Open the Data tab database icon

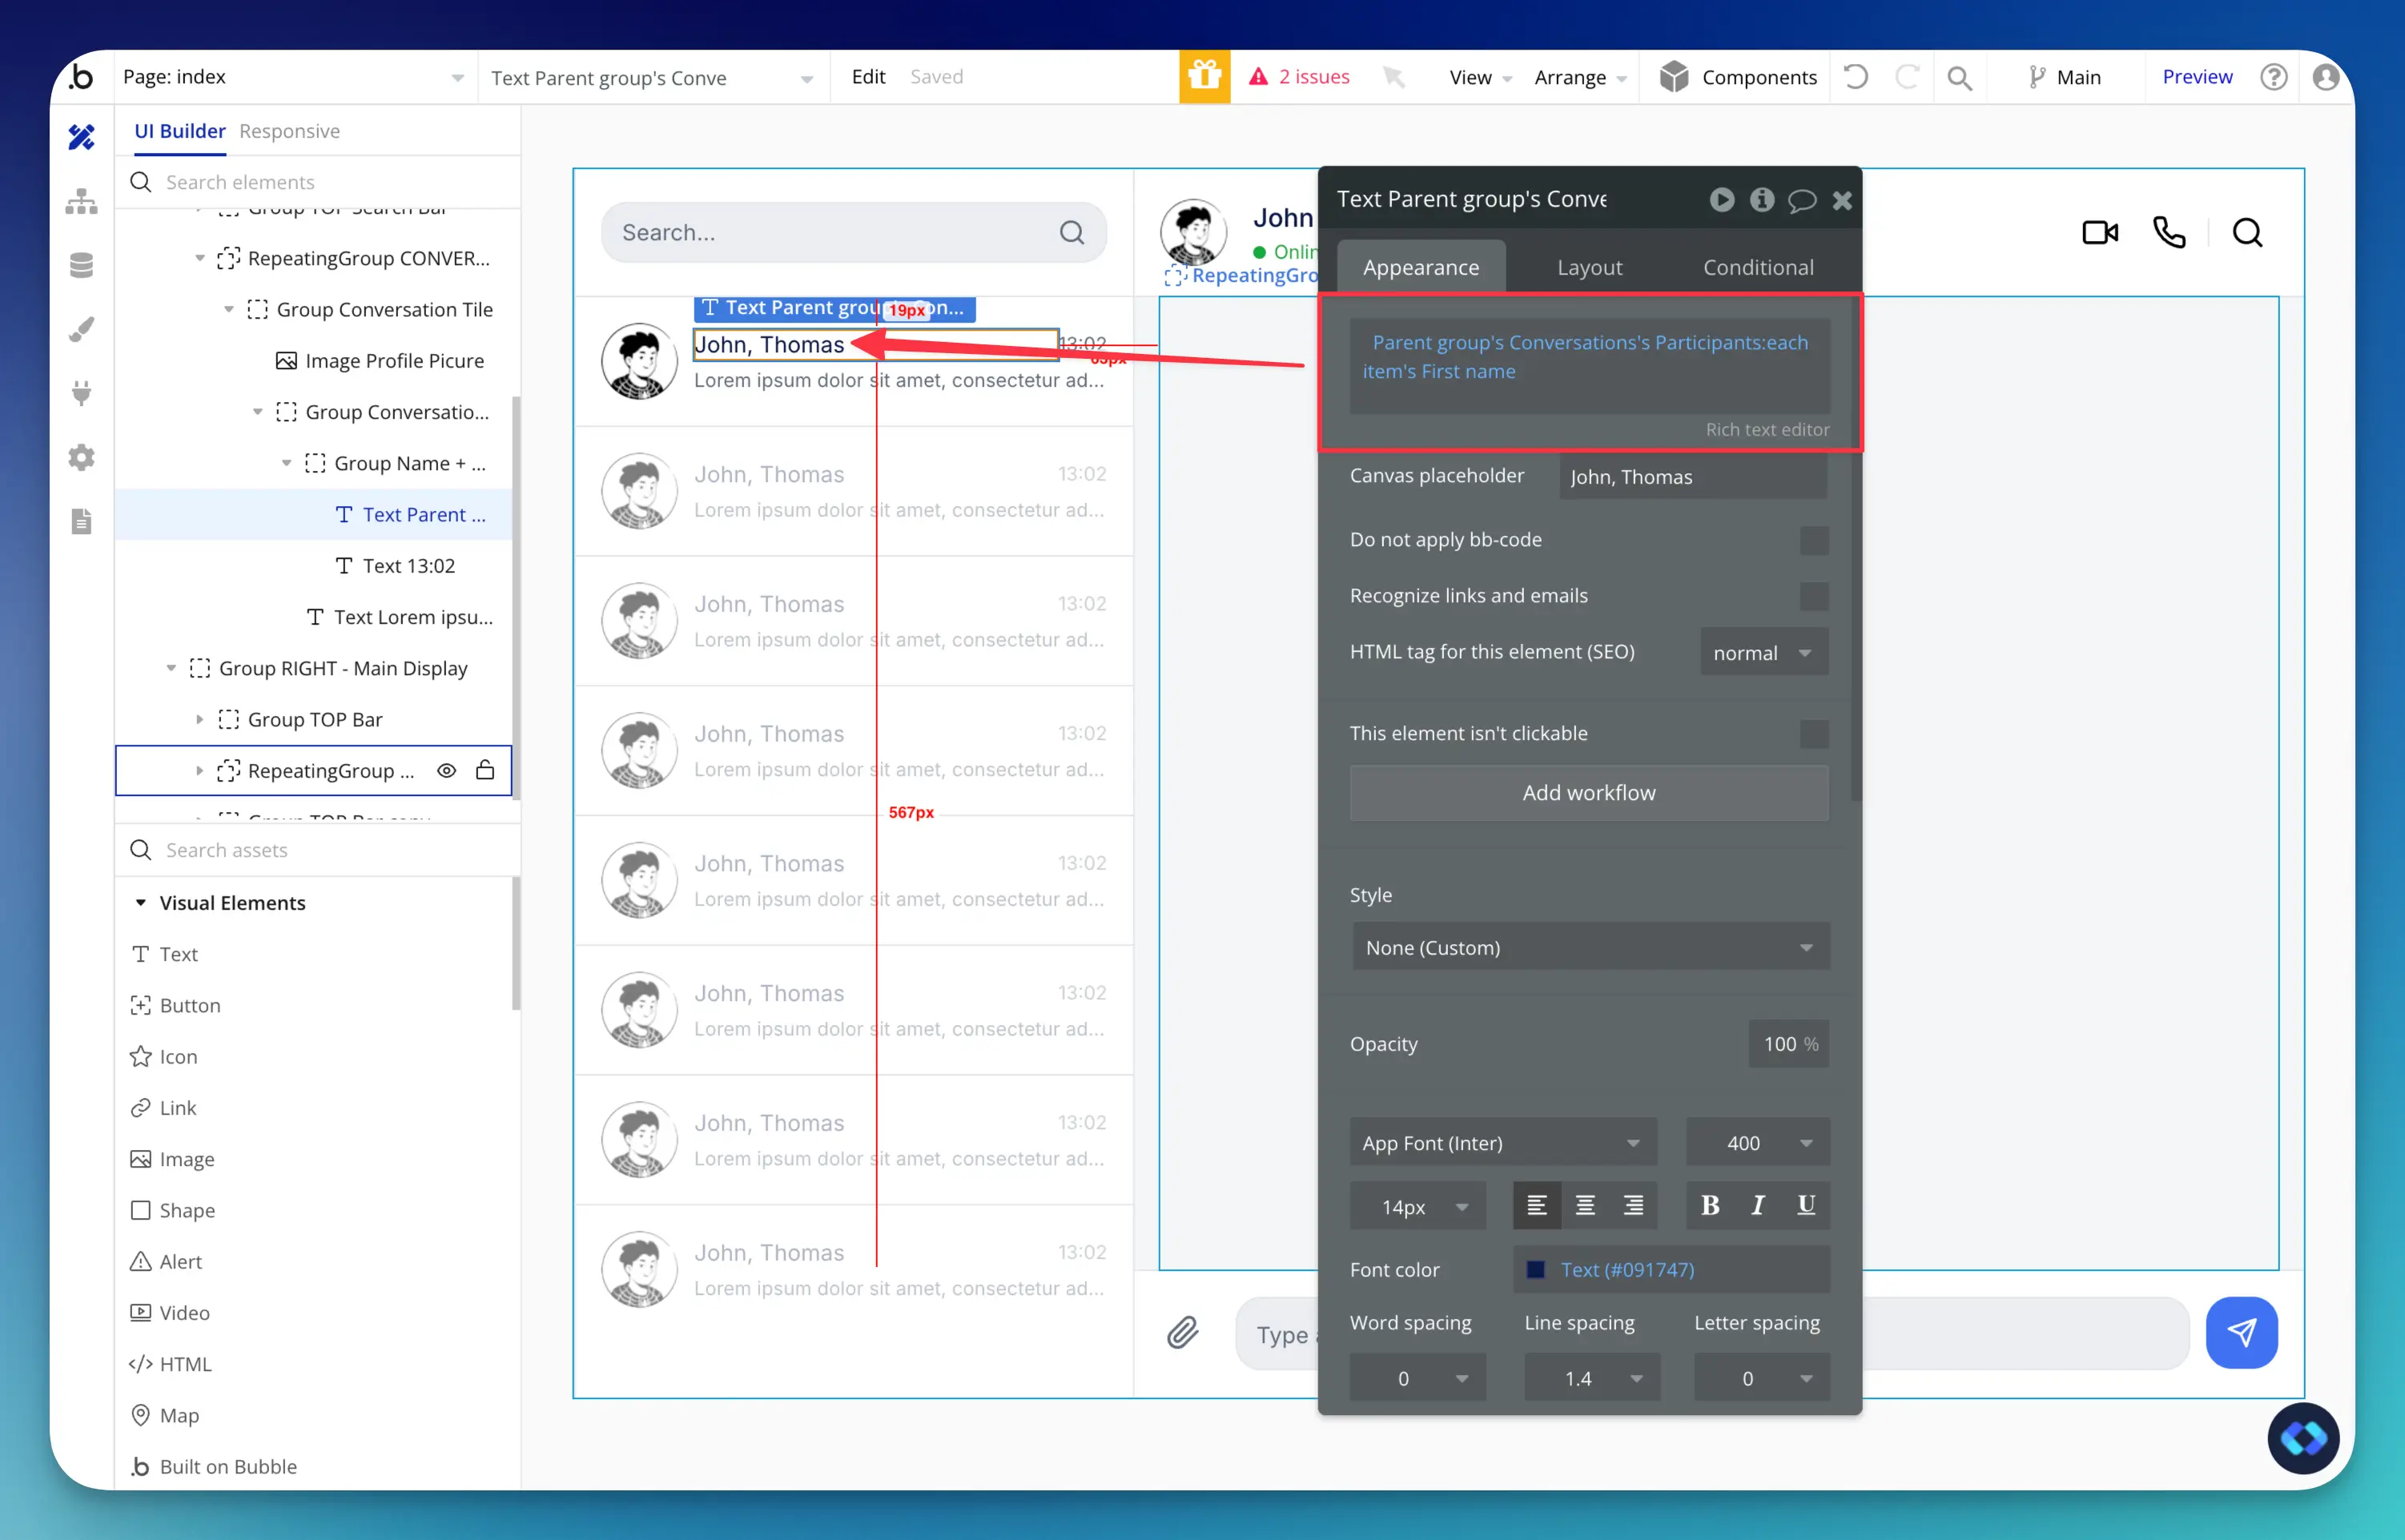pyautogui.click(x=81, y=265)
